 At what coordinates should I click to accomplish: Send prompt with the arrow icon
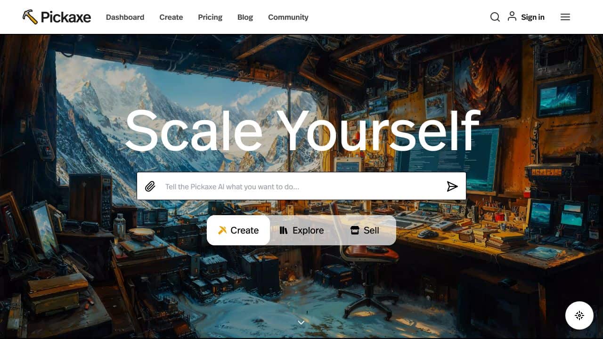coord(452,186)
